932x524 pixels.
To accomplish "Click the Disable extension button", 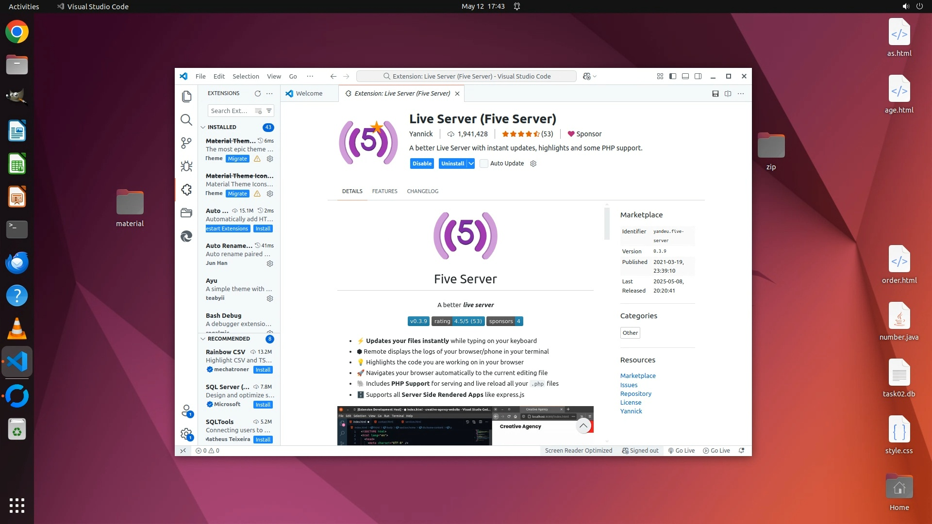I will pos(422,164).
